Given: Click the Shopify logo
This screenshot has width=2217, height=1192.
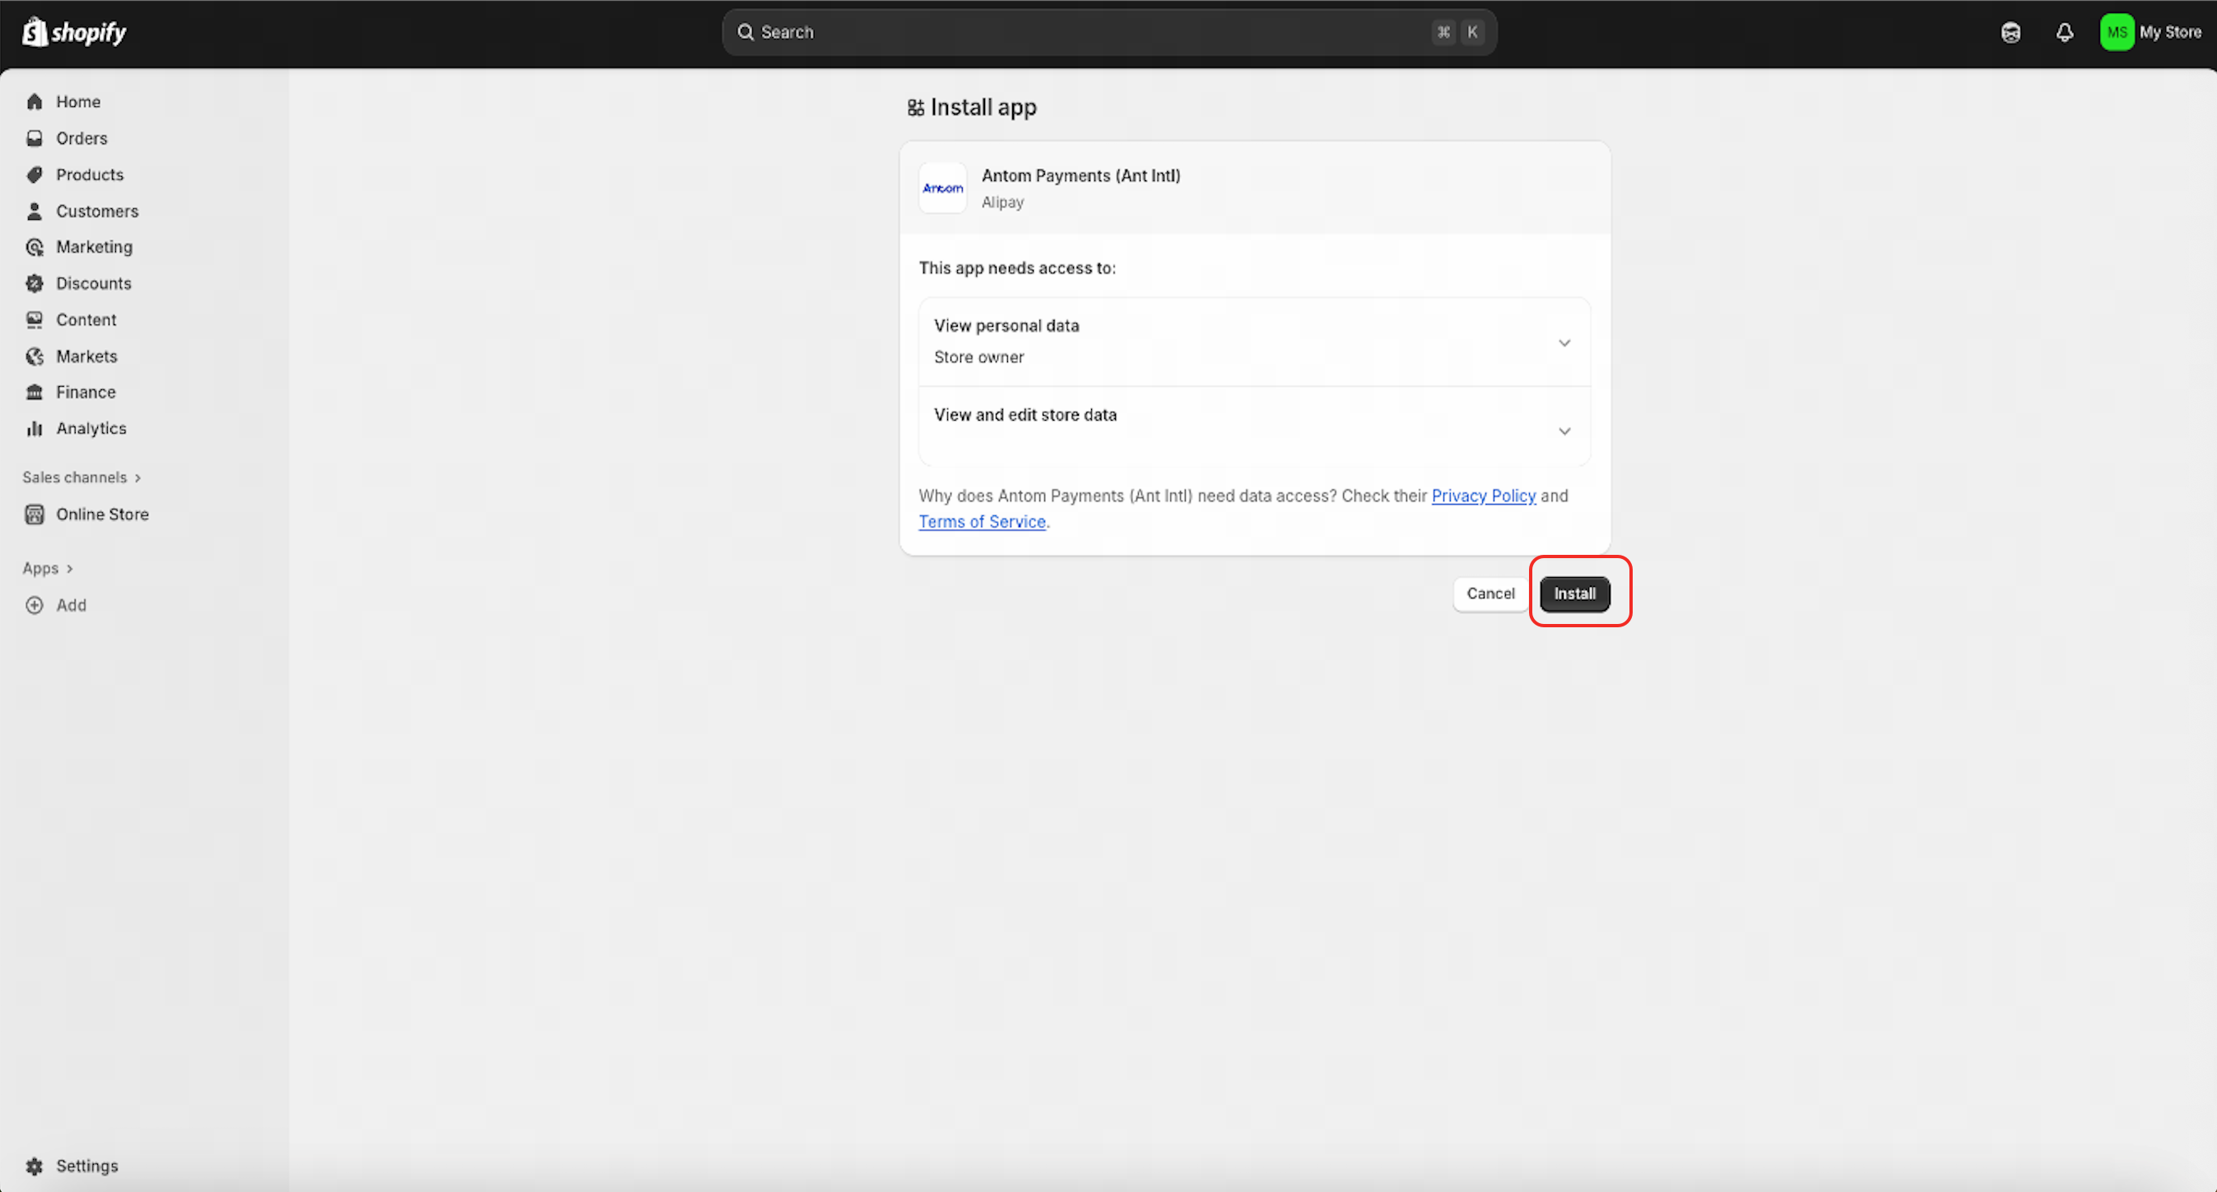Looking at the screenshot, I should click(74, 32).
